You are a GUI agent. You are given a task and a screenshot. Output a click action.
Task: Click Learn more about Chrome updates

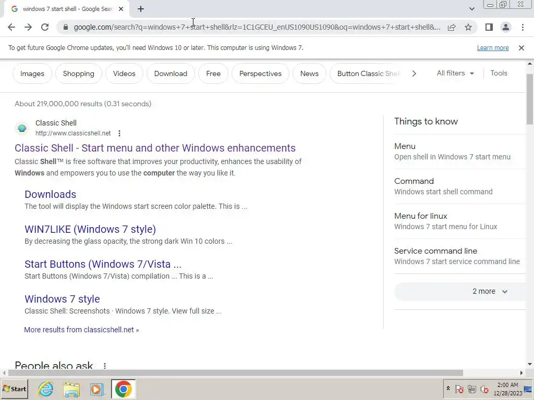pyautogui.click(x=493, y=48)
